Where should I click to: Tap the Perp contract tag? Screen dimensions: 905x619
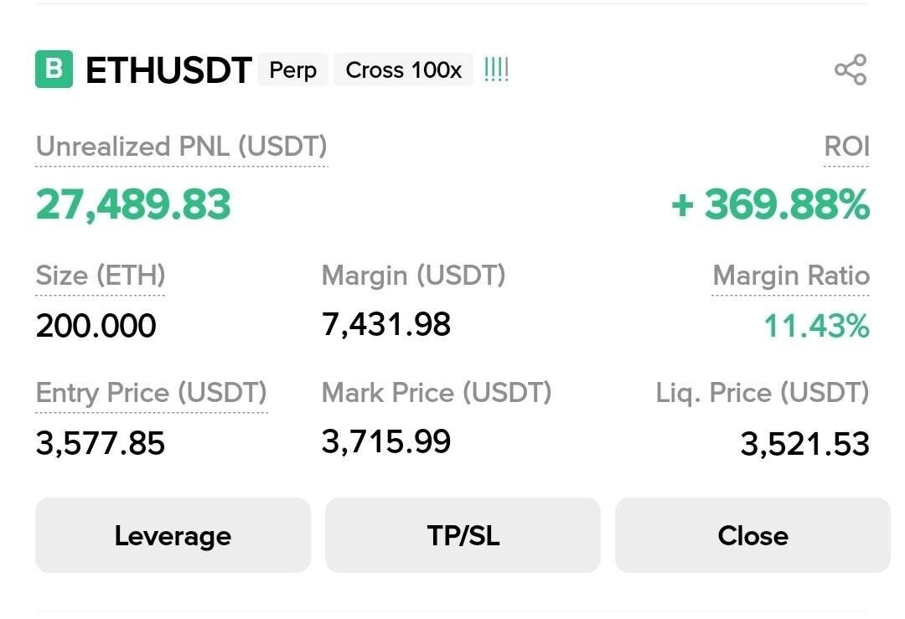tap(292, 70)
